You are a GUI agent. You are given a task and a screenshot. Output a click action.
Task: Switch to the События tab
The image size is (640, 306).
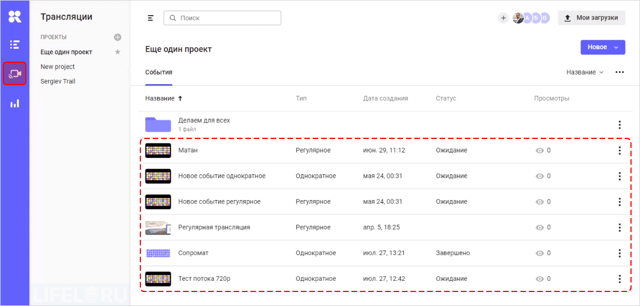tap(159, 72)
